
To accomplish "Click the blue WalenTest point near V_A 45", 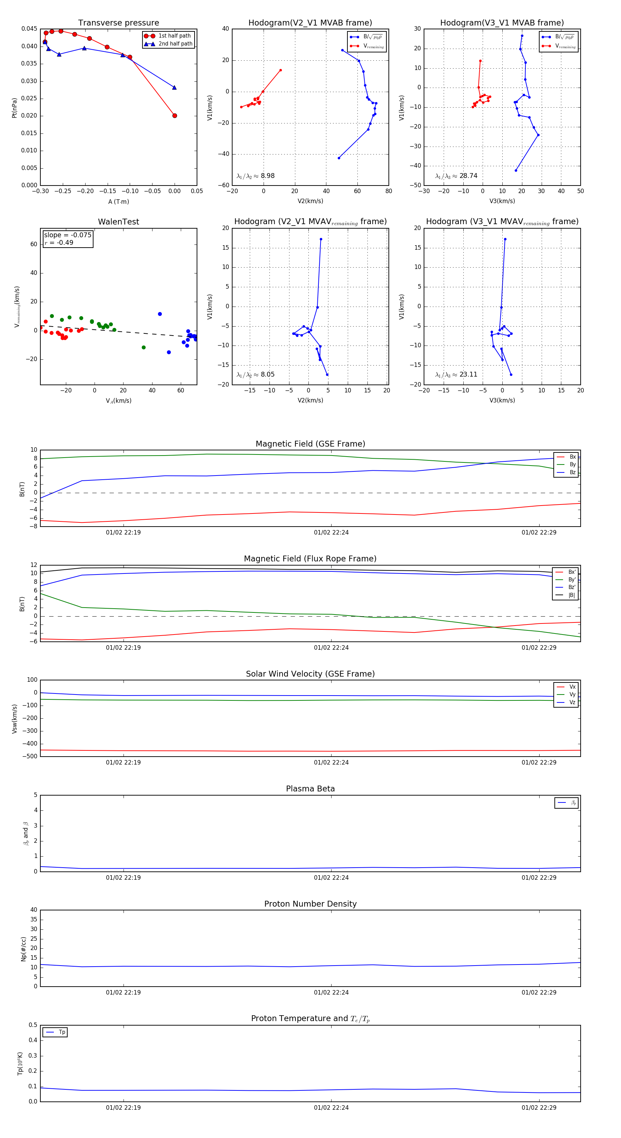I will pyautogui.click(x=160, y=314).
